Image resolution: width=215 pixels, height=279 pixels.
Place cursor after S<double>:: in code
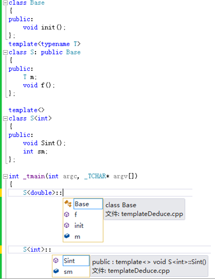(x=63, y=193)
